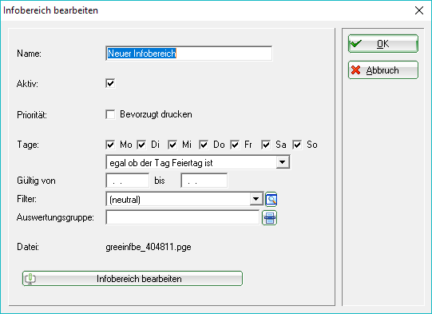Cancel with the Abbruch button

[383, 70]
